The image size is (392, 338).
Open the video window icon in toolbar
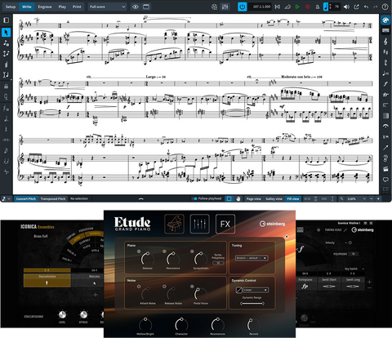tap(215, 7)
